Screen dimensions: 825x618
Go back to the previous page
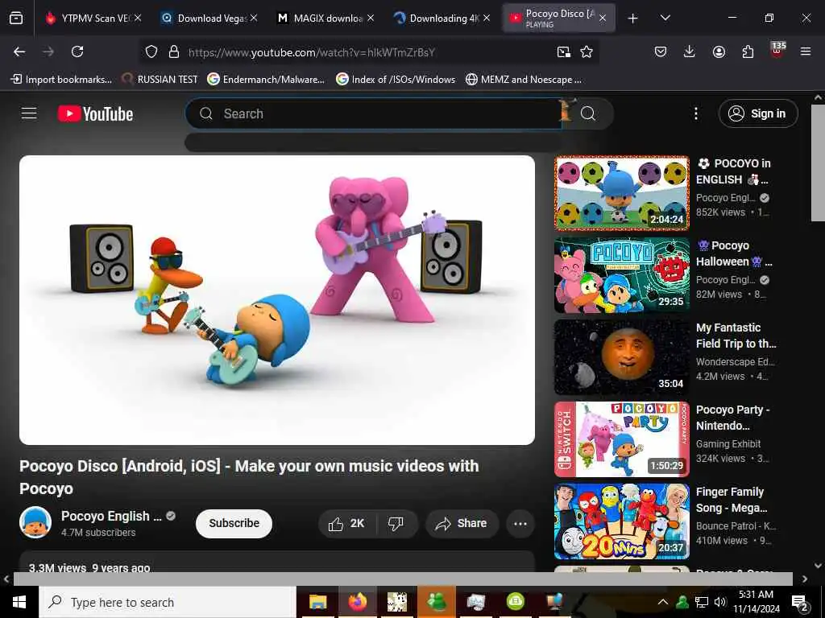click(x=19, y=52)
